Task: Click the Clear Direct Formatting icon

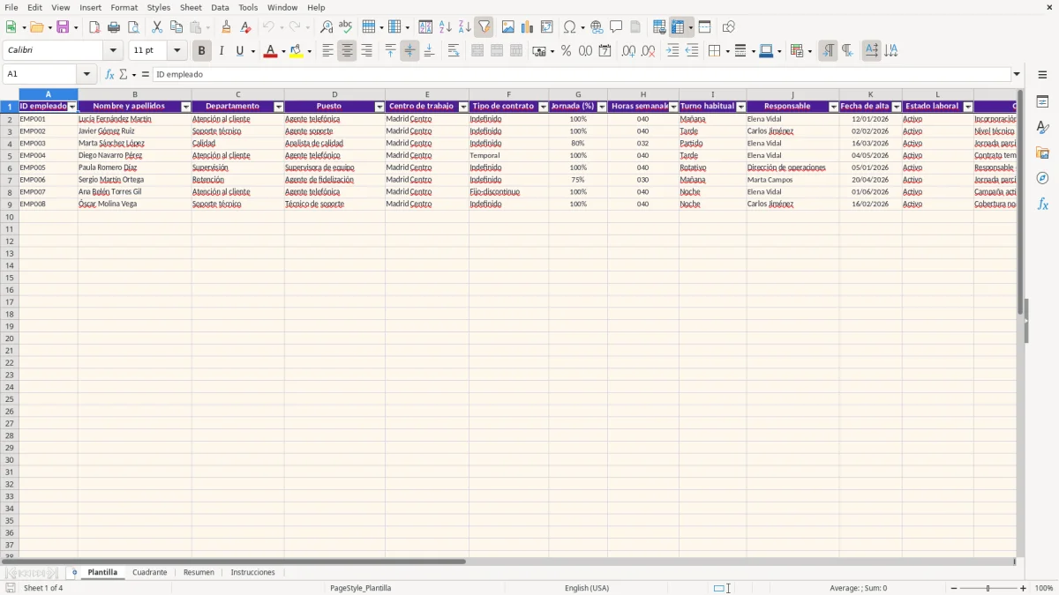Action: click(x=246, y=27)
